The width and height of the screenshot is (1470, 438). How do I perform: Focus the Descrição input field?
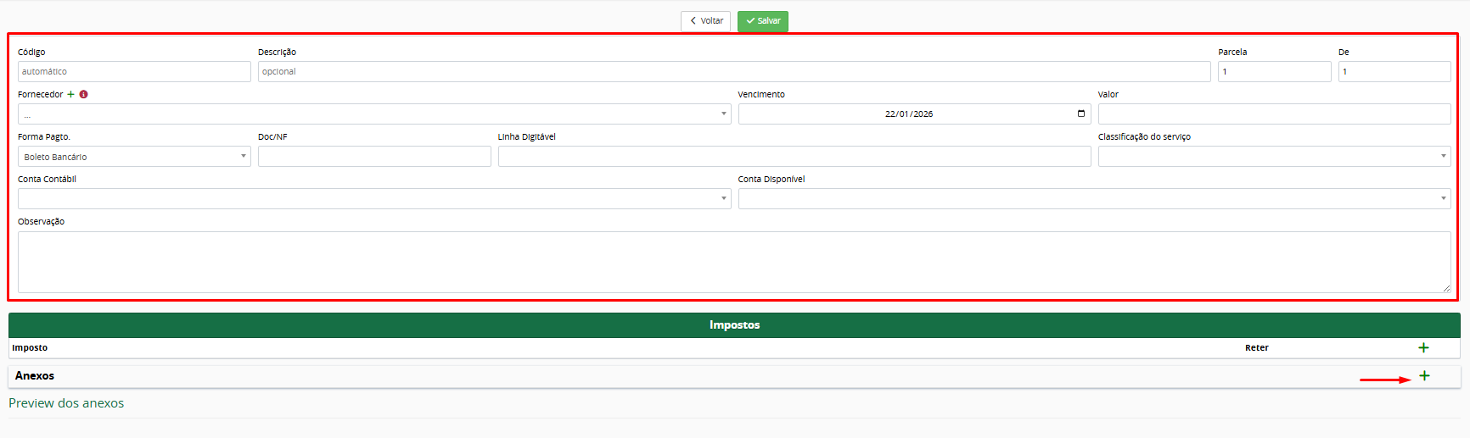pyautogui.click(x=733, y=72)
